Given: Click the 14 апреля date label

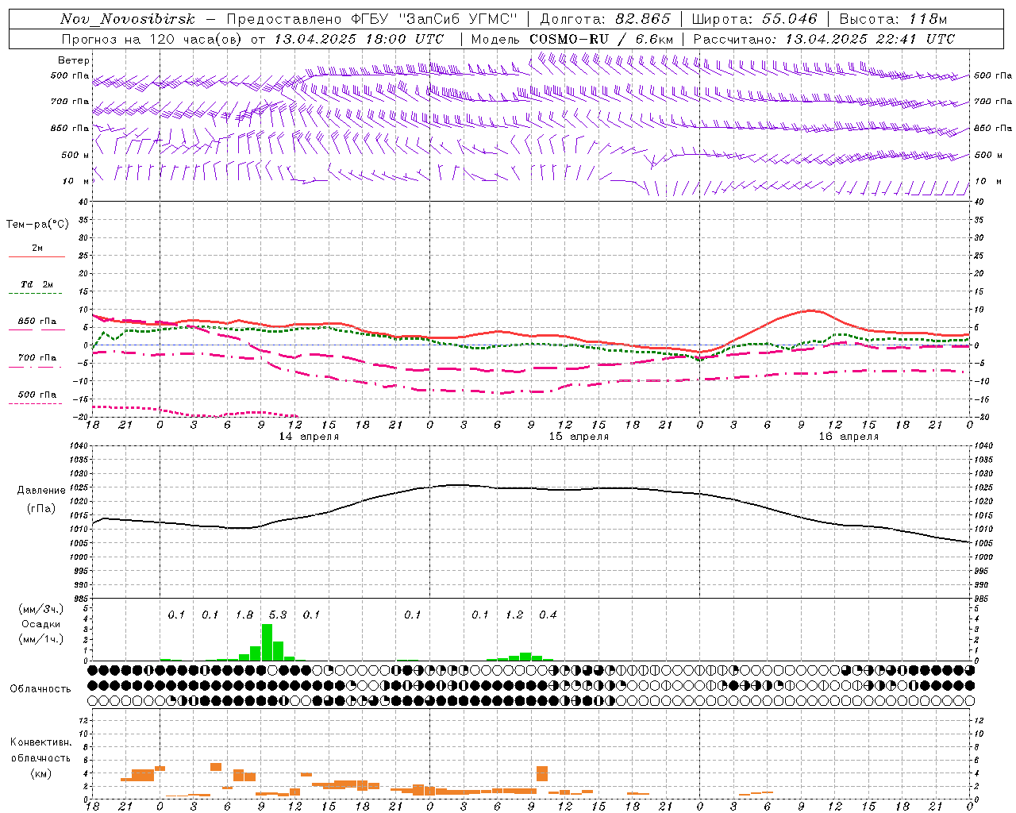Looking at the screenshot, I should 309,437.
